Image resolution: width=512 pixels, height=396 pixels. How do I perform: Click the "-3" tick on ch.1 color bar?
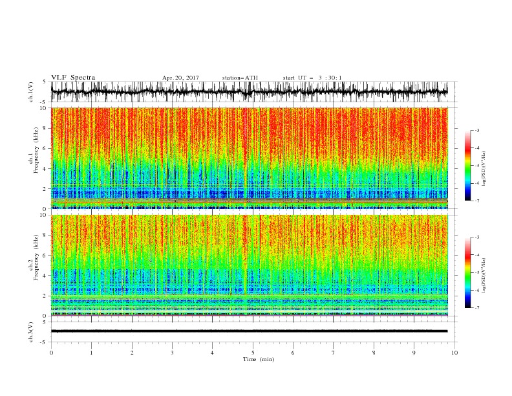coord(477,130)
